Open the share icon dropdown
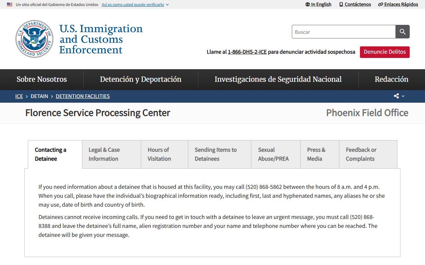This screenshot has width=425, height=265. (x=399, y=96)
